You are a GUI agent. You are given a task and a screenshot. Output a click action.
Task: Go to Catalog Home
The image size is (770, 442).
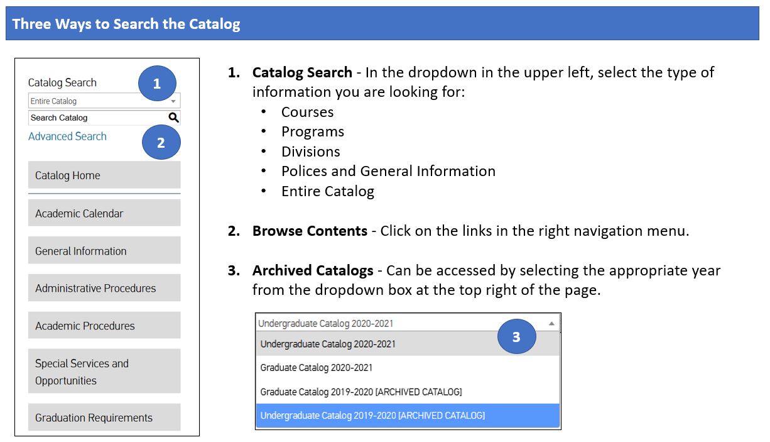104,175
